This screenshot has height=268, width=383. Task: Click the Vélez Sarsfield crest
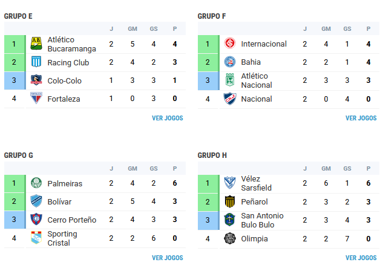(230, 183)
